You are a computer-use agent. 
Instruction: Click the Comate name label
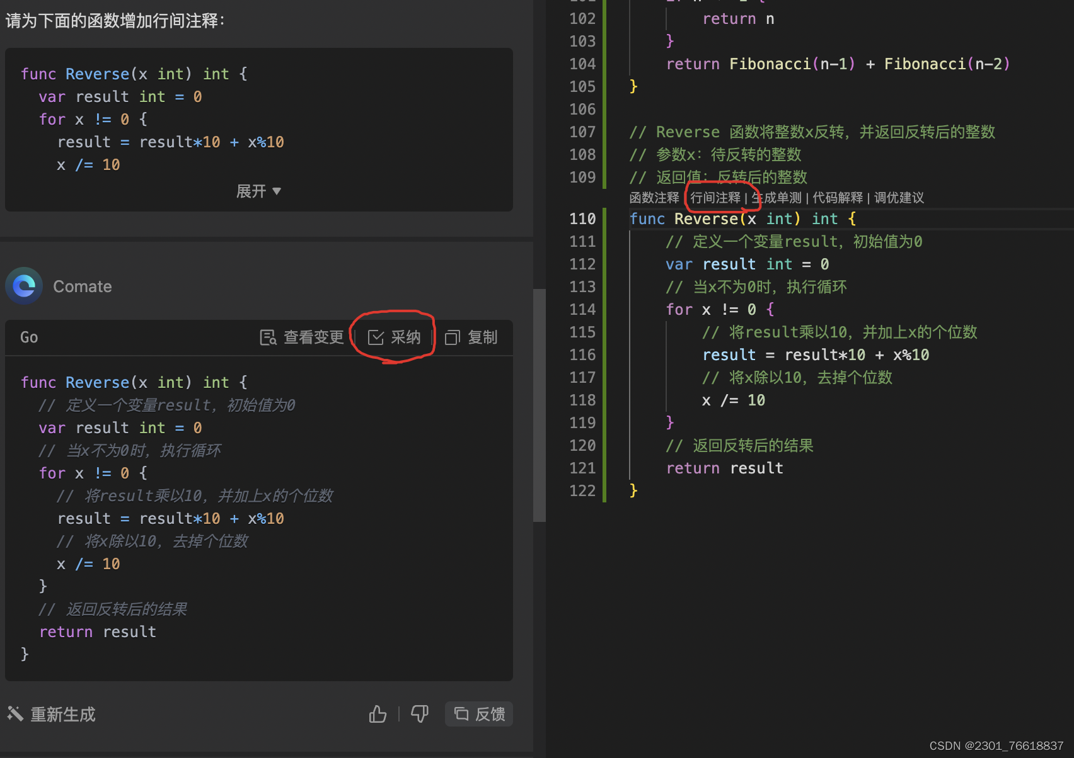click(x=83, y=286)
